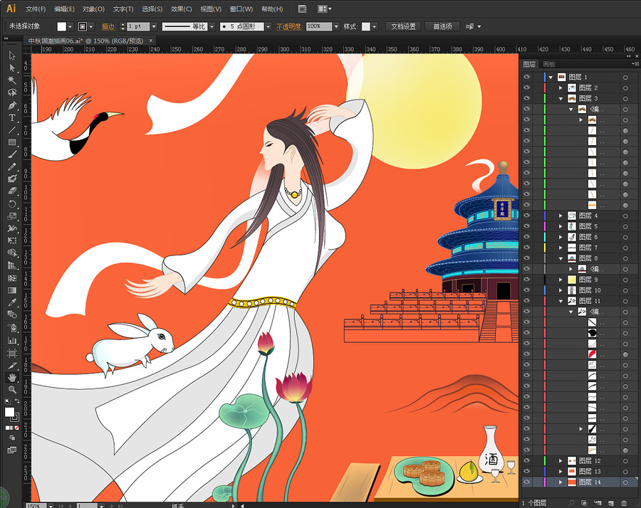Expand 图层 5 disclosure triangle
This screenshot has width=641, height=508.
click(x=561, y=226)
